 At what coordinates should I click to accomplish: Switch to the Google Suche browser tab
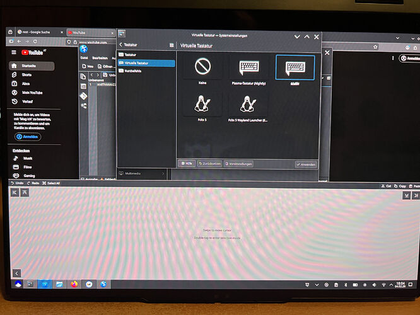click(35, 31)
